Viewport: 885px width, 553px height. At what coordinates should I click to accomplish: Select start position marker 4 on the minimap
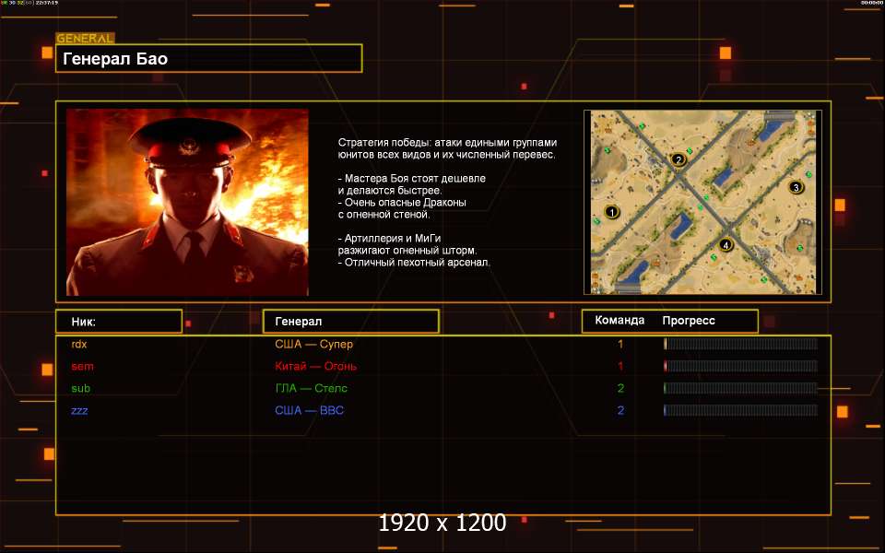coord(726,245)
